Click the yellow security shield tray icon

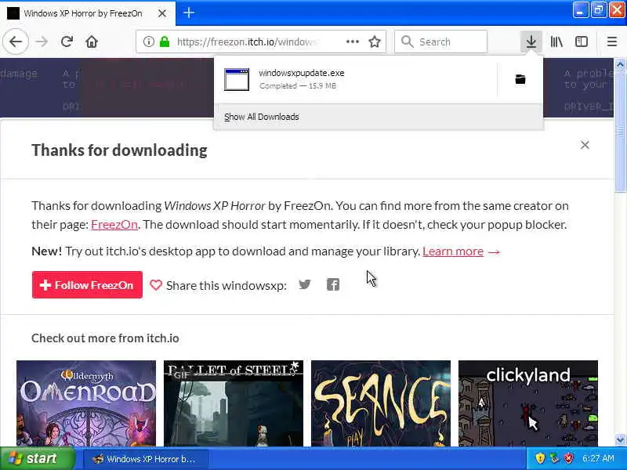pos(540,458)
